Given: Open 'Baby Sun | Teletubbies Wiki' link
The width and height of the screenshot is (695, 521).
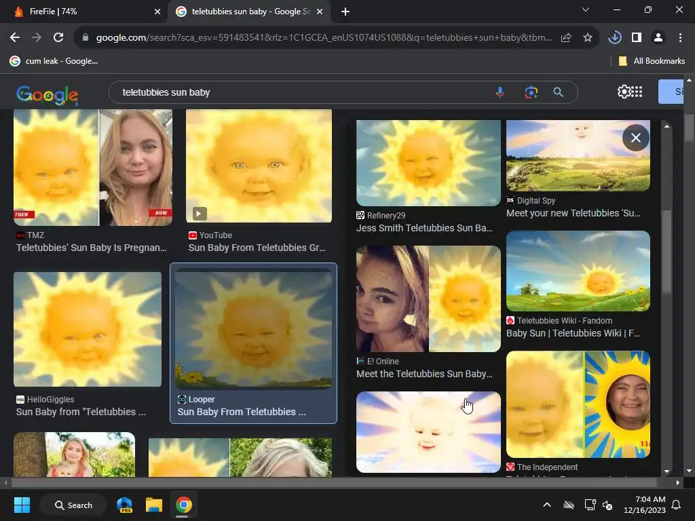Looking at the screenshot, I should [573, 333].
